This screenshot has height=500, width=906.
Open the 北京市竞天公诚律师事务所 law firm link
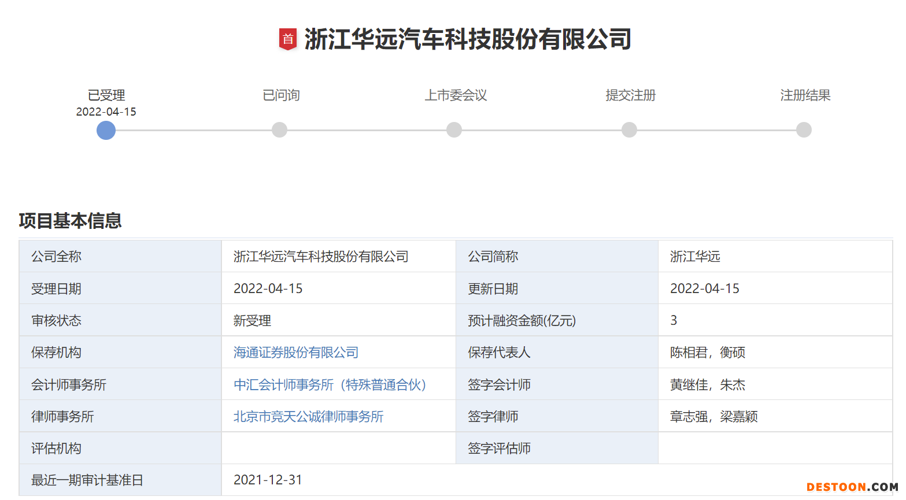click(308, 416)
